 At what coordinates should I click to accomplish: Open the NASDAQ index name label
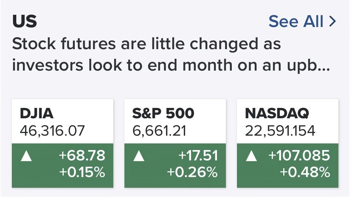coord(277,114)
